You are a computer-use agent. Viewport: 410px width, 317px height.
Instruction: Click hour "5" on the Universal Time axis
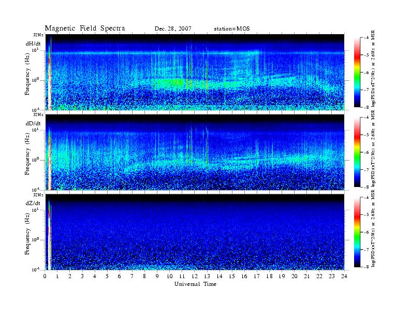[107, 277]
